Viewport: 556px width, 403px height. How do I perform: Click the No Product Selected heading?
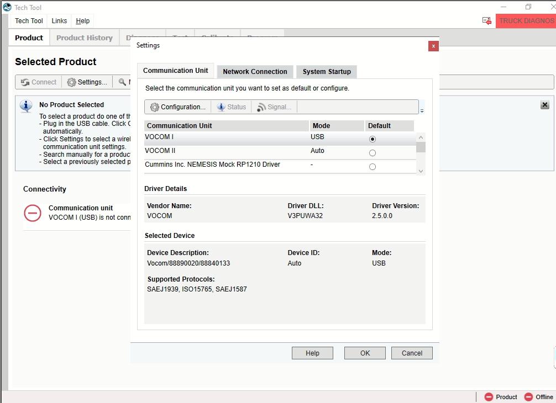72,105
